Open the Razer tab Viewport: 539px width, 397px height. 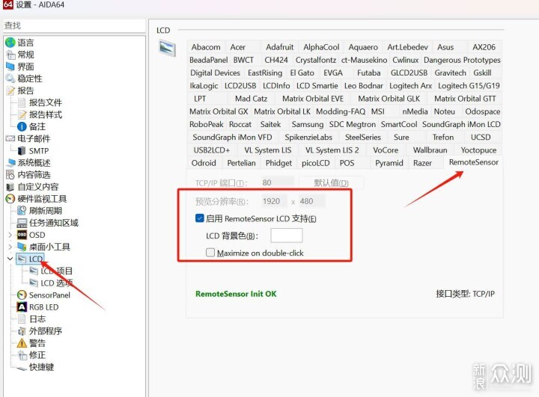coord(422,163)
